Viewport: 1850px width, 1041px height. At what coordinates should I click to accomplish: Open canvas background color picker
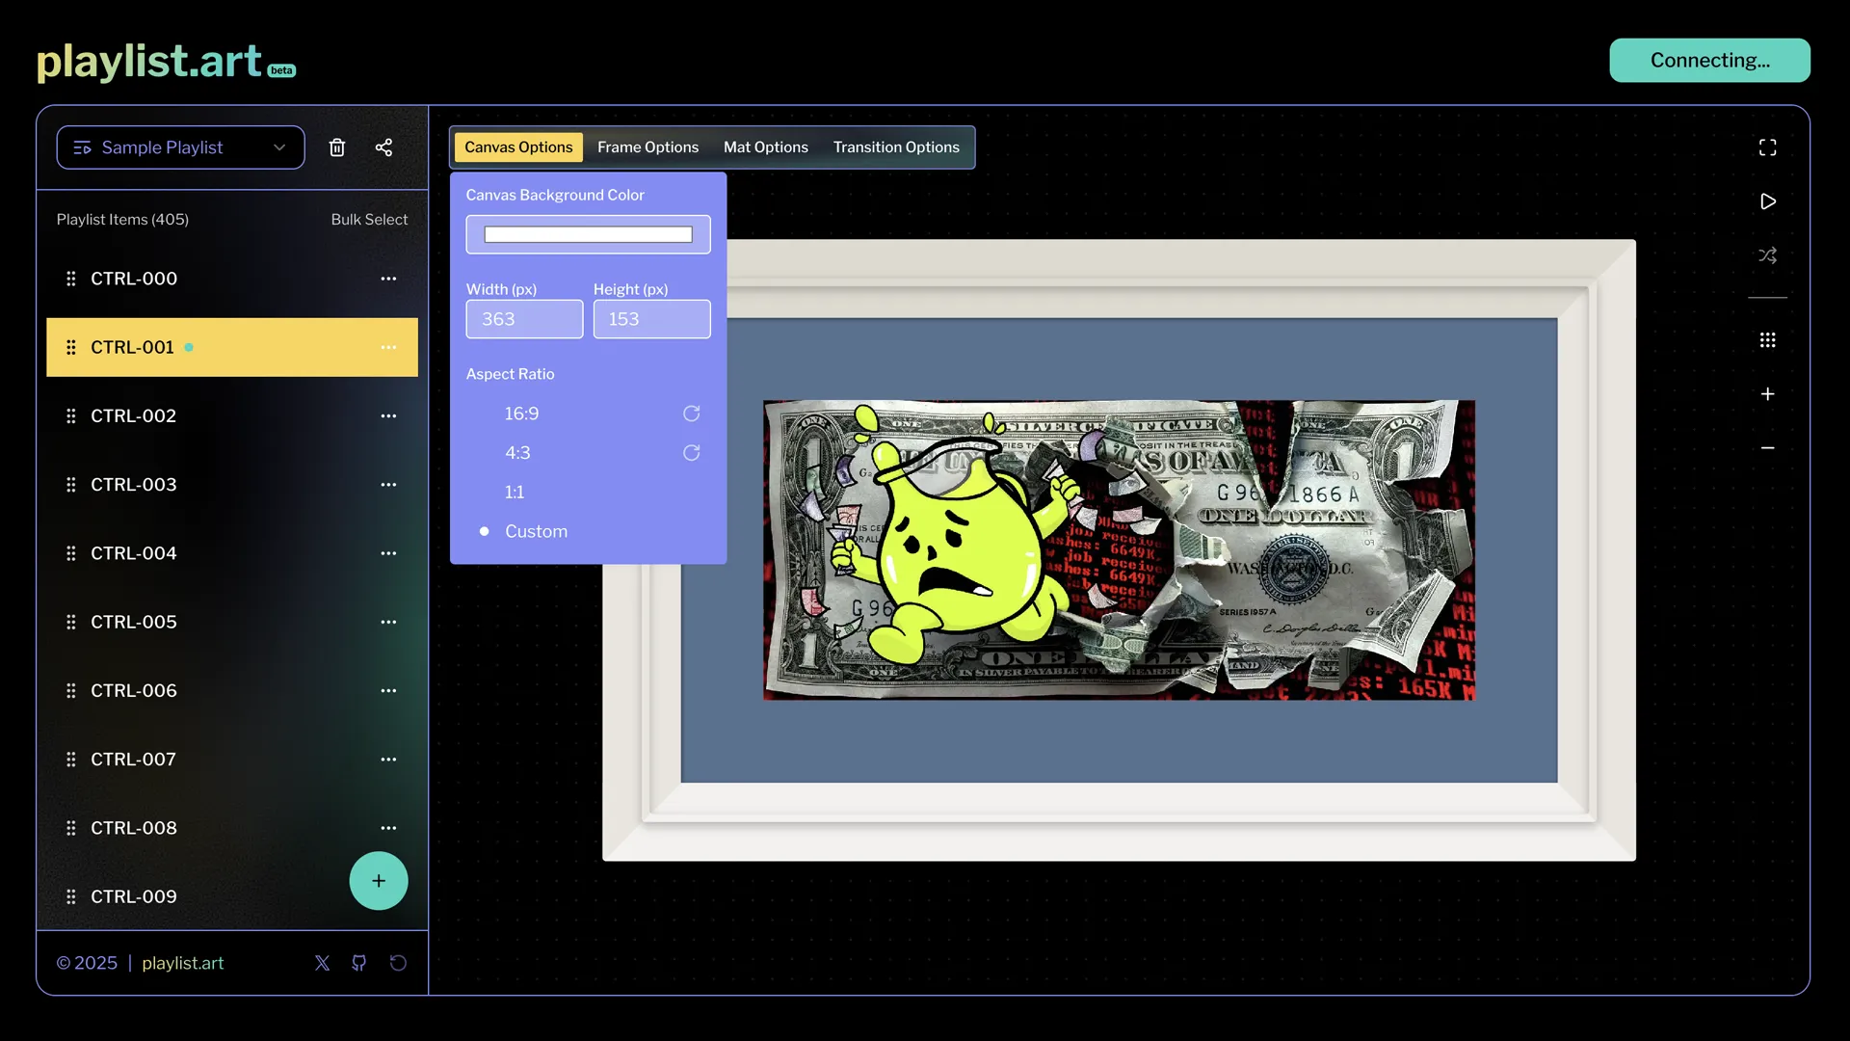588,234
